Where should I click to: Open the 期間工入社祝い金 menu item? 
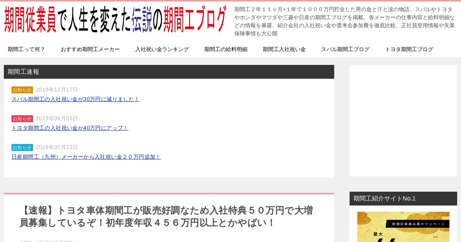[x=284, y=49]
